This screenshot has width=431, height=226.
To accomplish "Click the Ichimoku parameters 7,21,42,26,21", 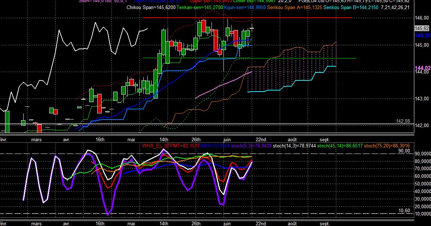I will 395,8.
